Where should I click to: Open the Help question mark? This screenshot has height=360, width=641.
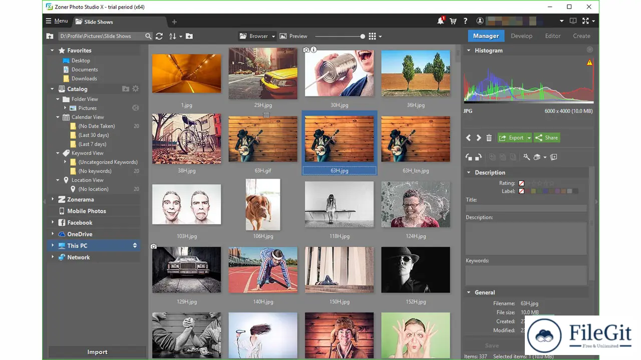pos(465,21)
